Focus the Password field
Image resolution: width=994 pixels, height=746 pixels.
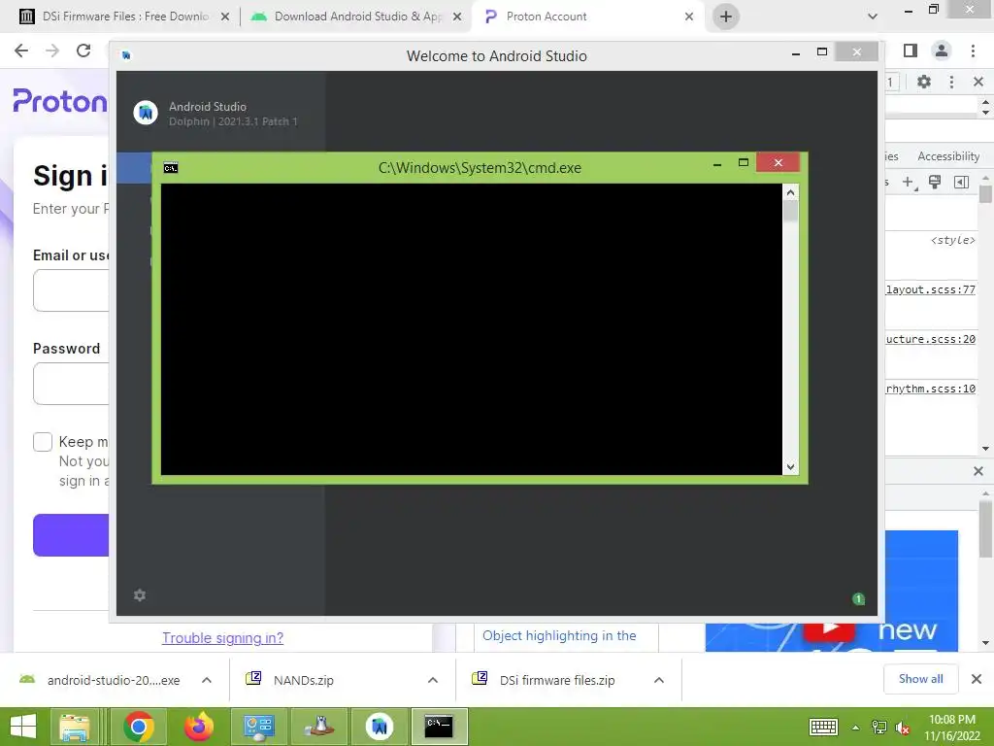tap(71, 384)
